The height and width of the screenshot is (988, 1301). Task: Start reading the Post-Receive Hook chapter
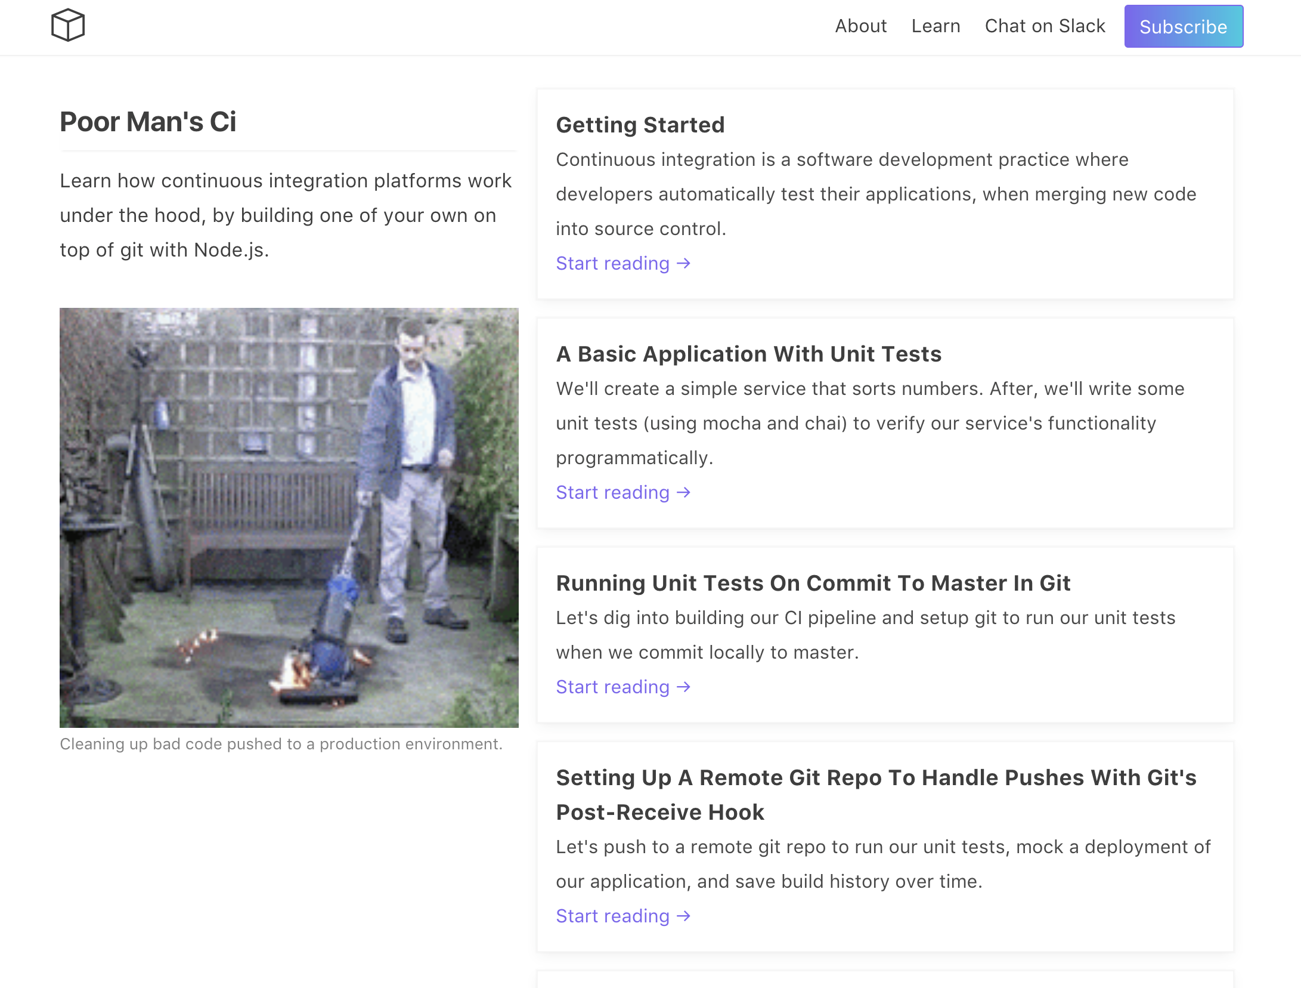(613, 916)
